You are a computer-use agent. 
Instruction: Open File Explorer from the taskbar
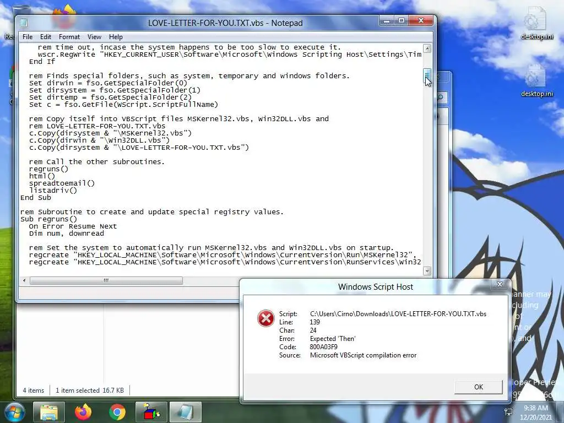click(49, 412)
